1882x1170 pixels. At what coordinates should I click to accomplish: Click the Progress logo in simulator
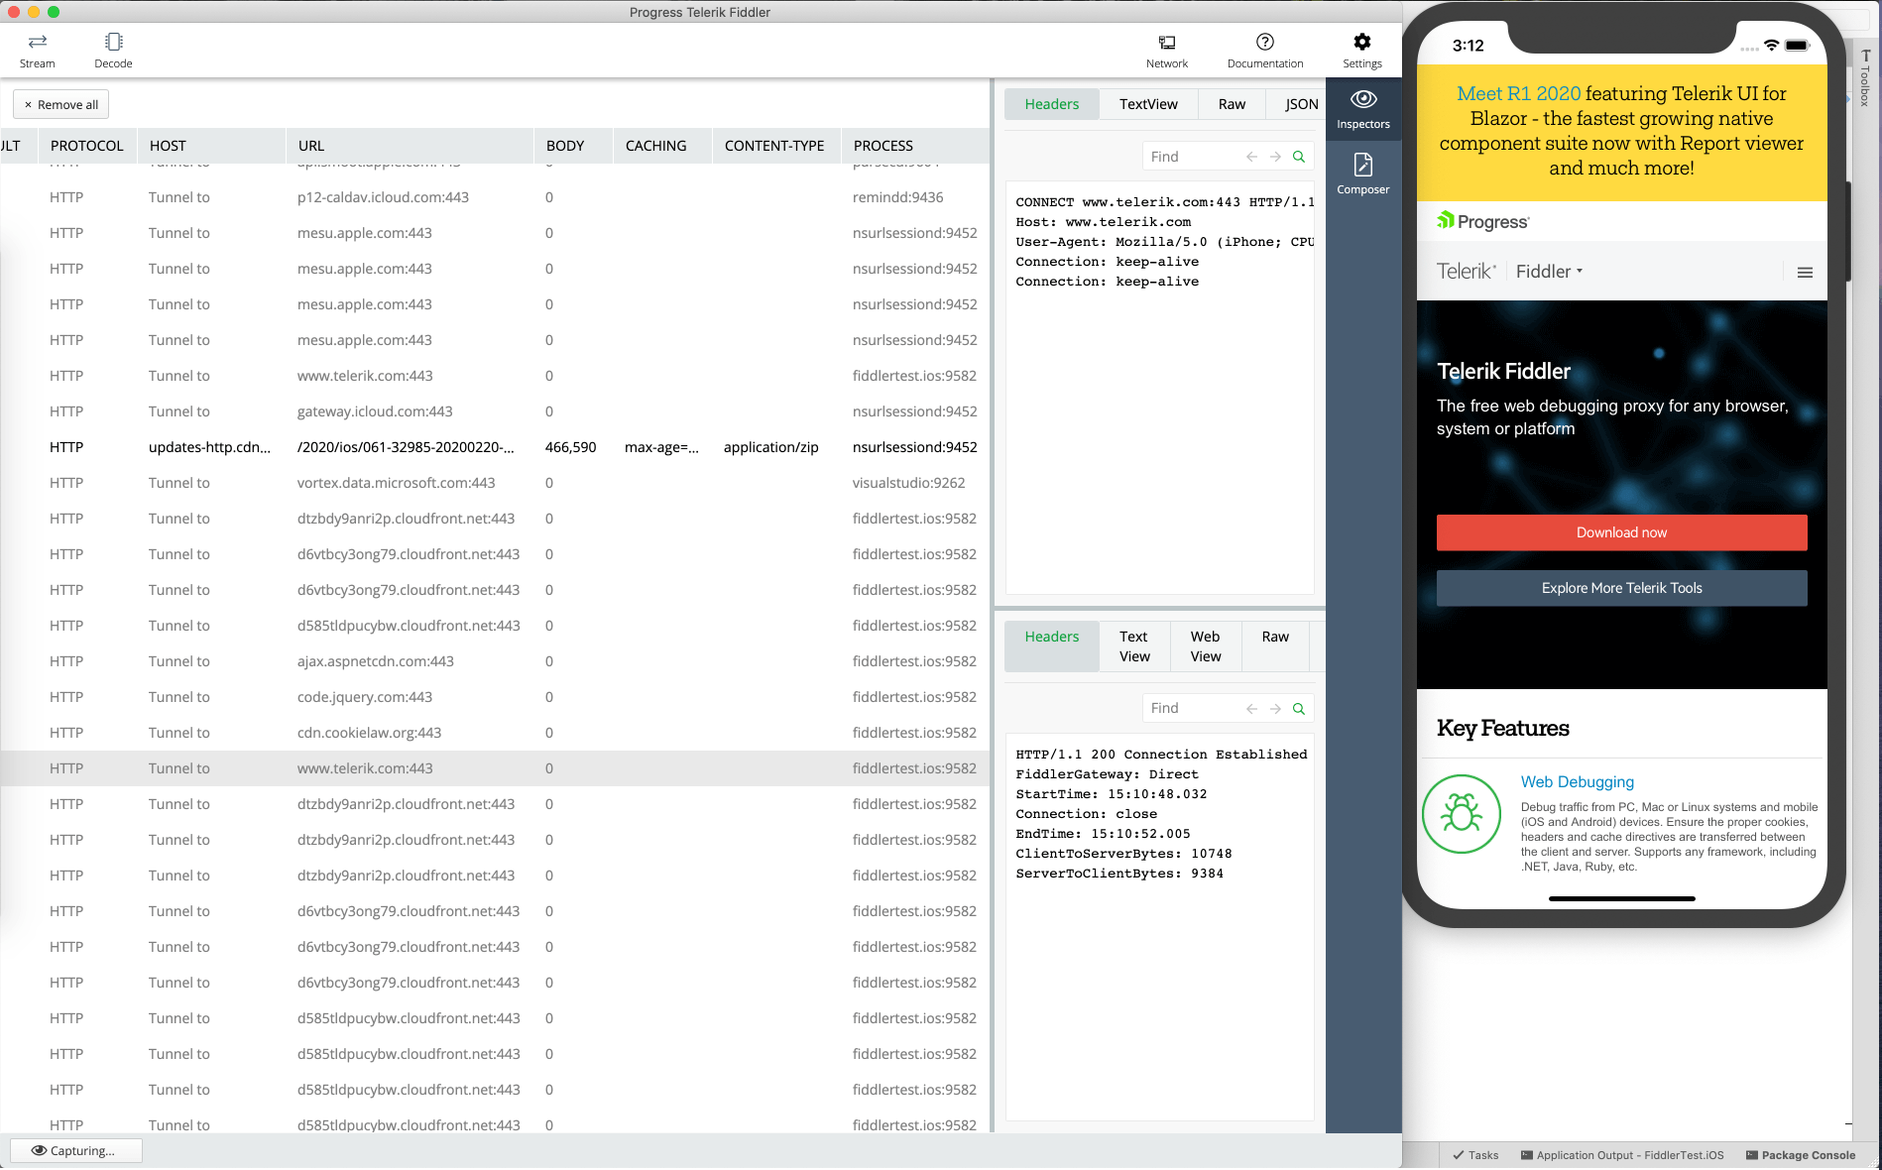1483,221
